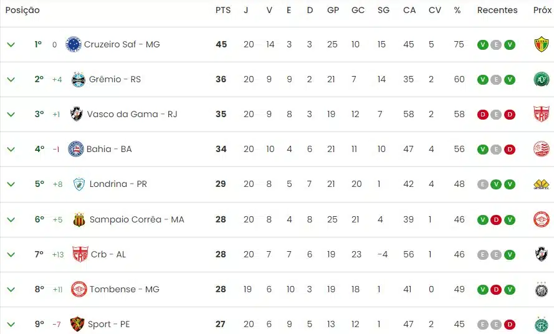This screenshot has height=334, width=554.
Task: Open the Grêmio - RS team link
Action: tap(115, 79)
